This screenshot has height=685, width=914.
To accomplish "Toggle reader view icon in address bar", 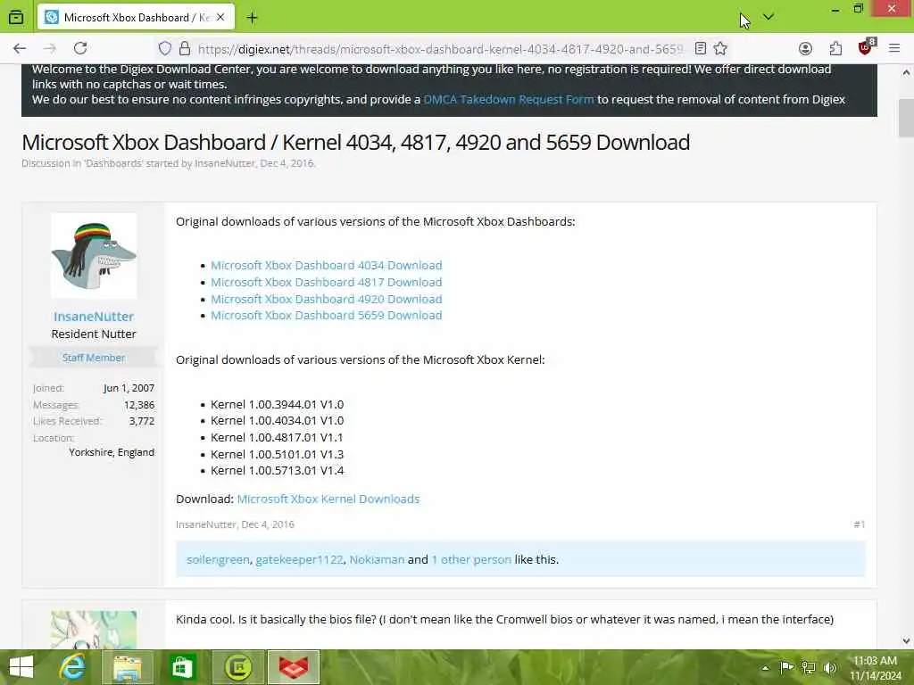I will click(701, 48).
